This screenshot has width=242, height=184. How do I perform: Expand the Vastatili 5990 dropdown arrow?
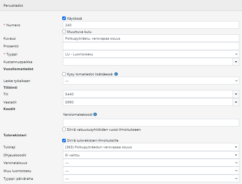pyautogui.click(x=236, y=102)
